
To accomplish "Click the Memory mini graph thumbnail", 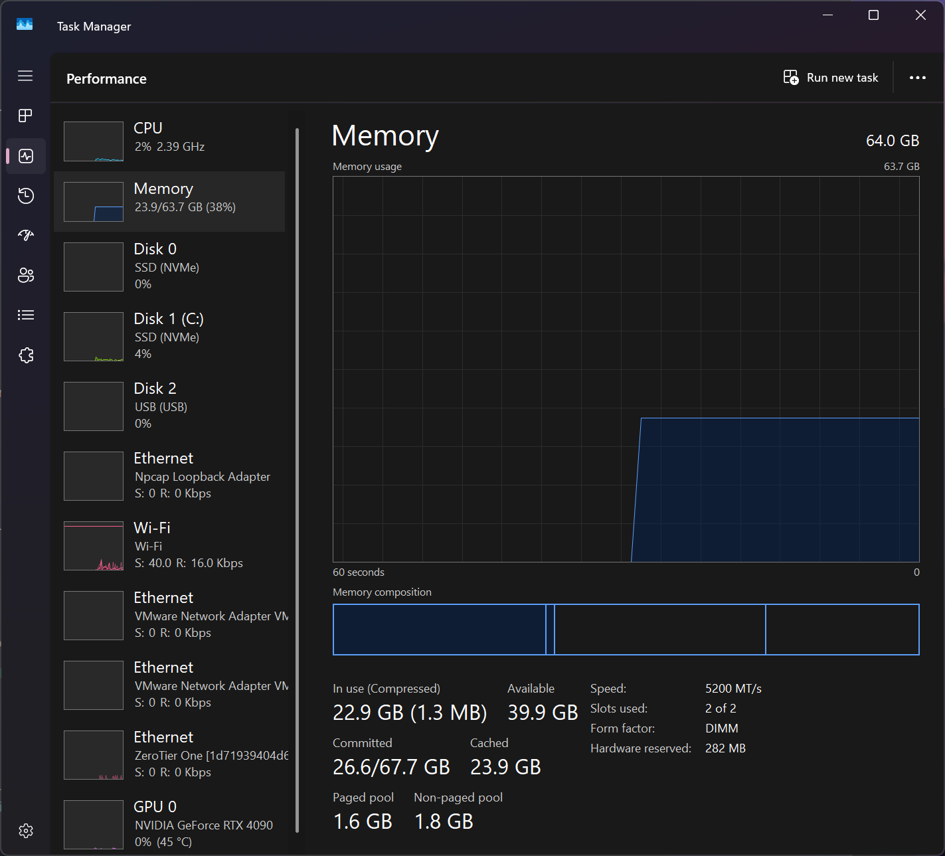I will click(x=94, y=202).
